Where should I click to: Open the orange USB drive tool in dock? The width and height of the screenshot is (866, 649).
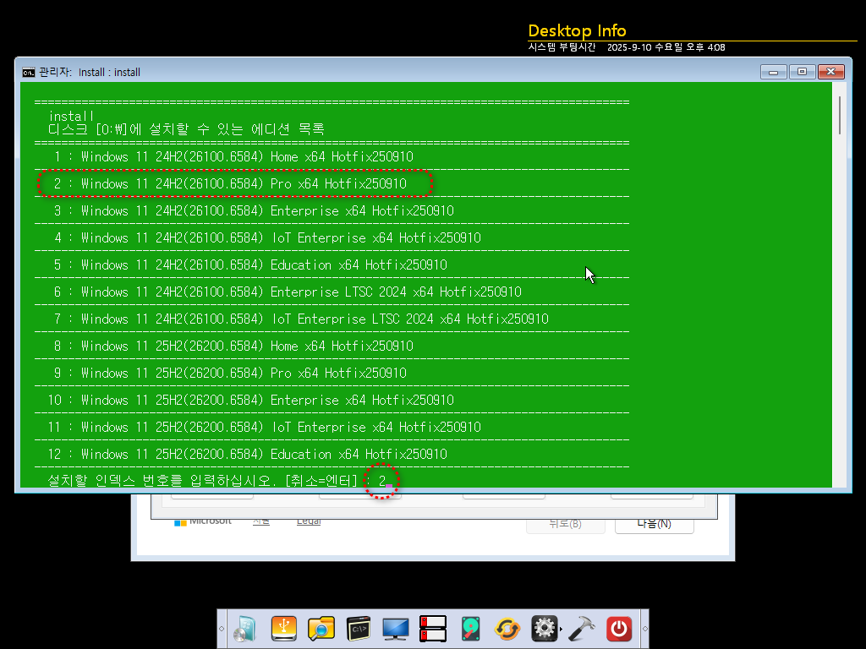point(284,629)
